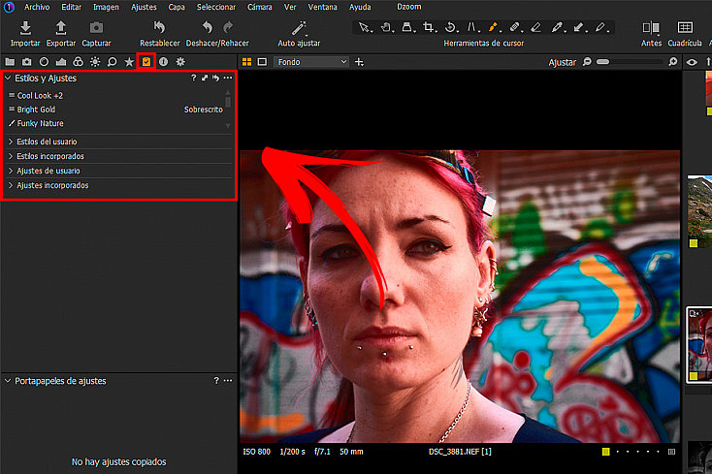Click the Restablecer reset icon

(159, 28)
